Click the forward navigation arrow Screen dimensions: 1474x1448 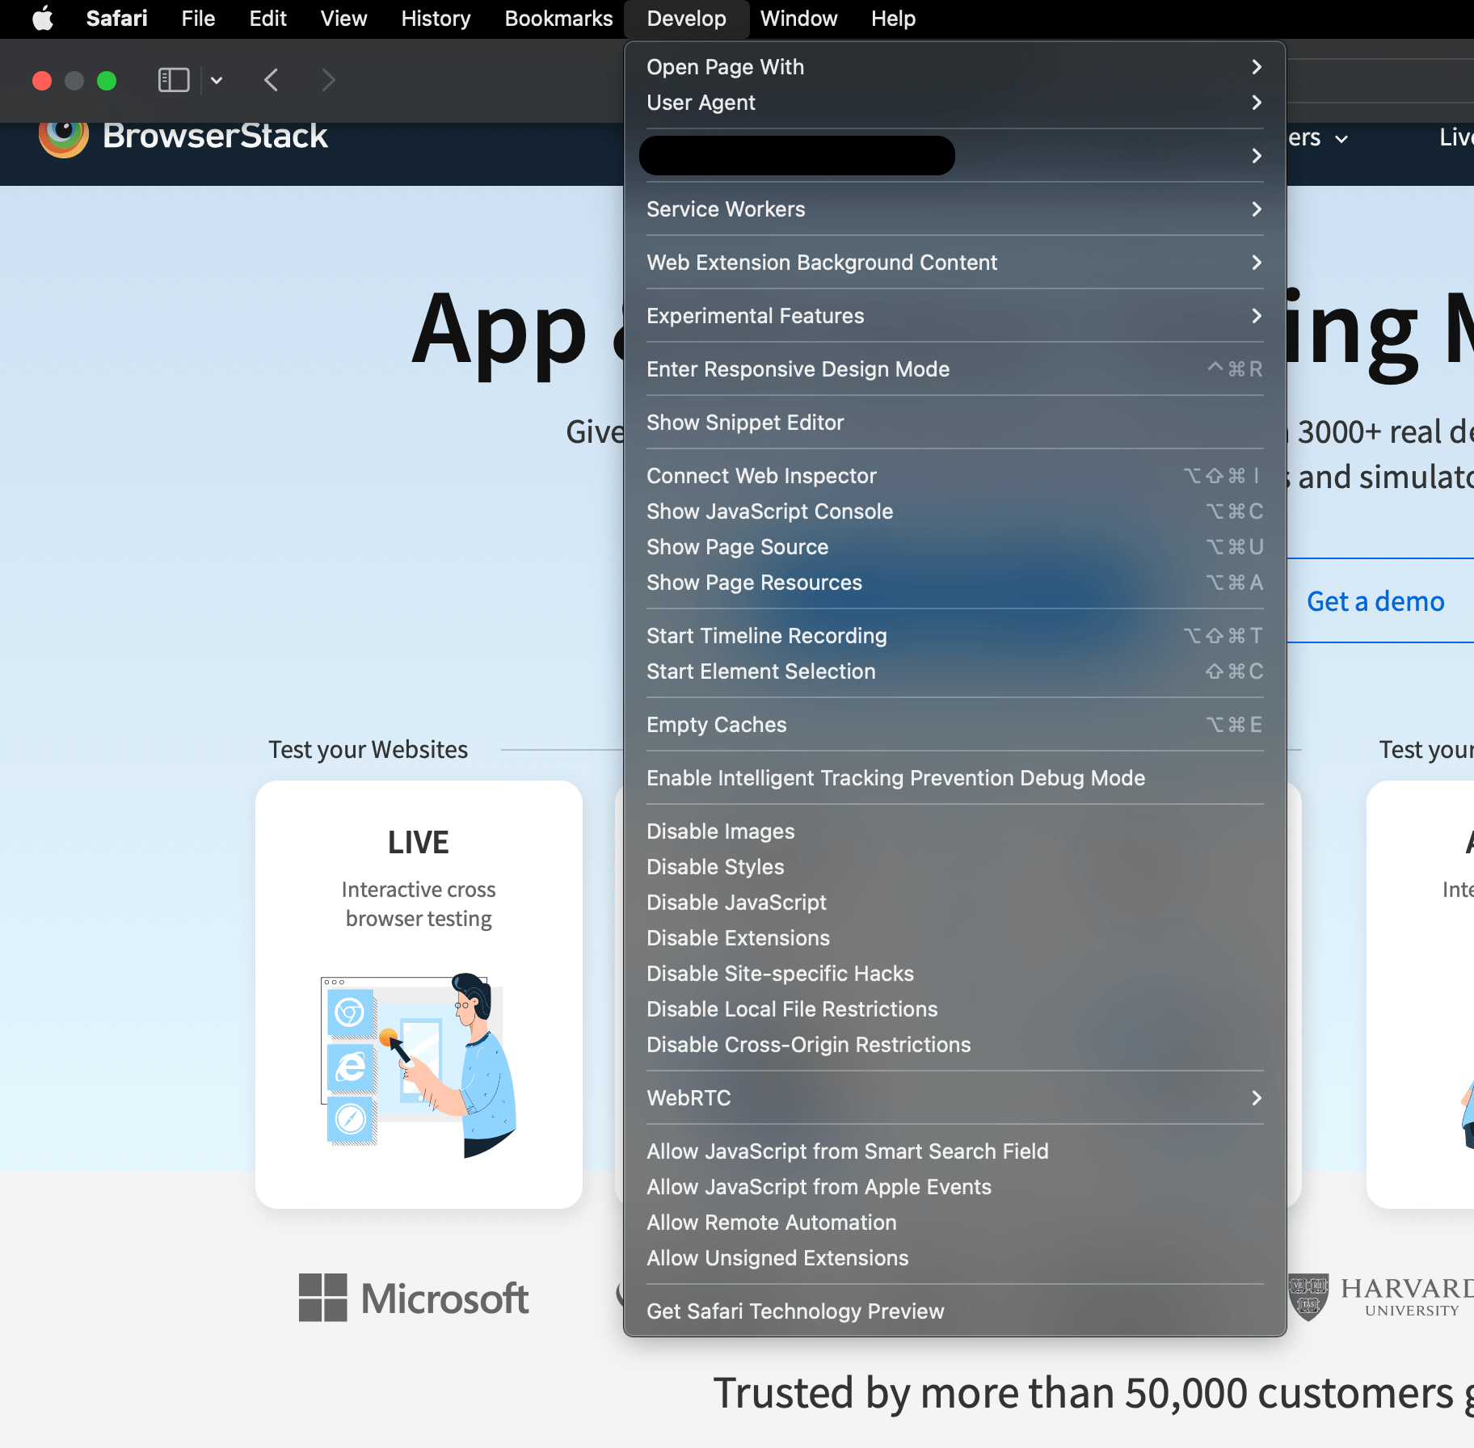(x=328, y=80)
